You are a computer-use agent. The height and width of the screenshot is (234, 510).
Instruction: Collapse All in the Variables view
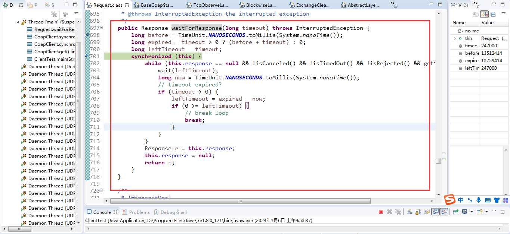click(493, 14)
